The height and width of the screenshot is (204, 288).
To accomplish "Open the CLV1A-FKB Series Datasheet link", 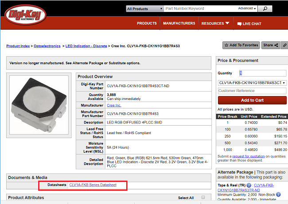I will coord(93,185).
